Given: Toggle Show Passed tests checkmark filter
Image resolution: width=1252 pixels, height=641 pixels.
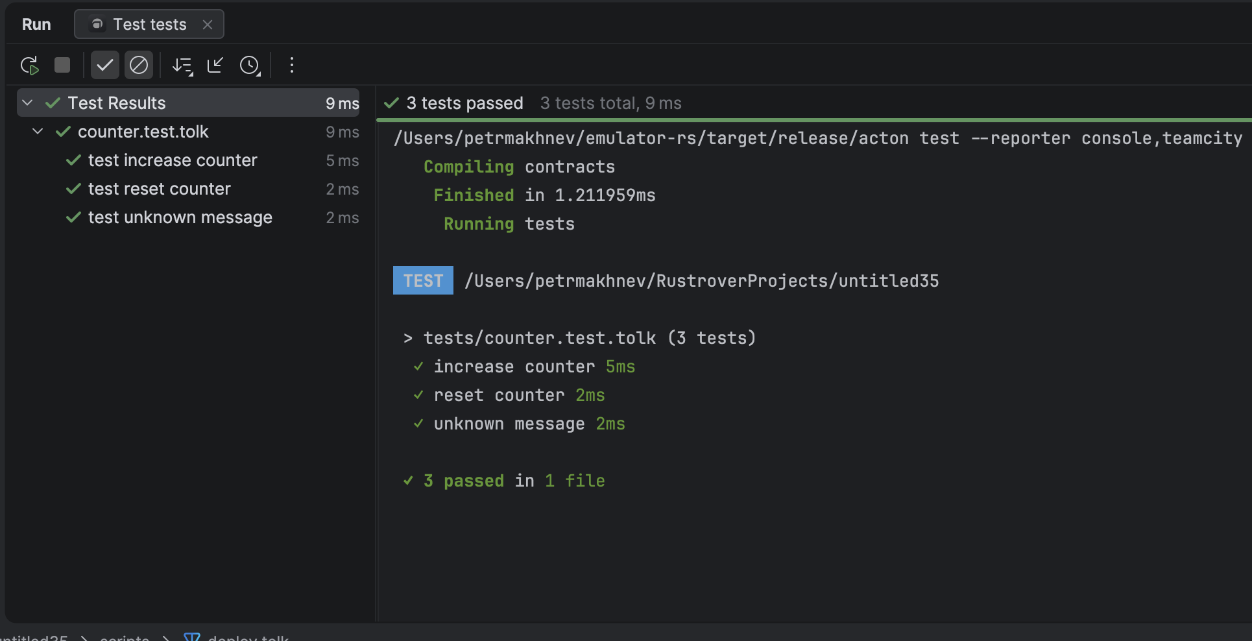Looking at the screenshot, I should click(x=104, y=66).
